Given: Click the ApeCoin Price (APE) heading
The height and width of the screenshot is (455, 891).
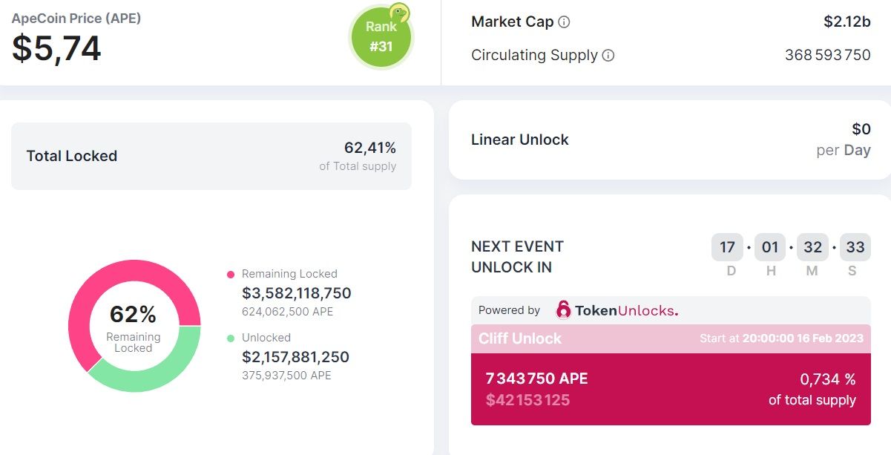Looking at the screenshot, I should coord(76,19).
